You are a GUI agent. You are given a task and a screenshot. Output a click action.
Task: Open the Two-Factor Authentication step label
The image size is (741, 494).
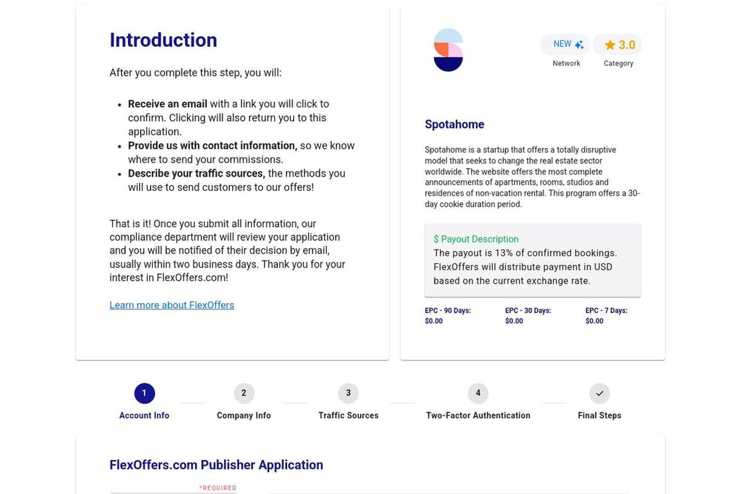478,416
